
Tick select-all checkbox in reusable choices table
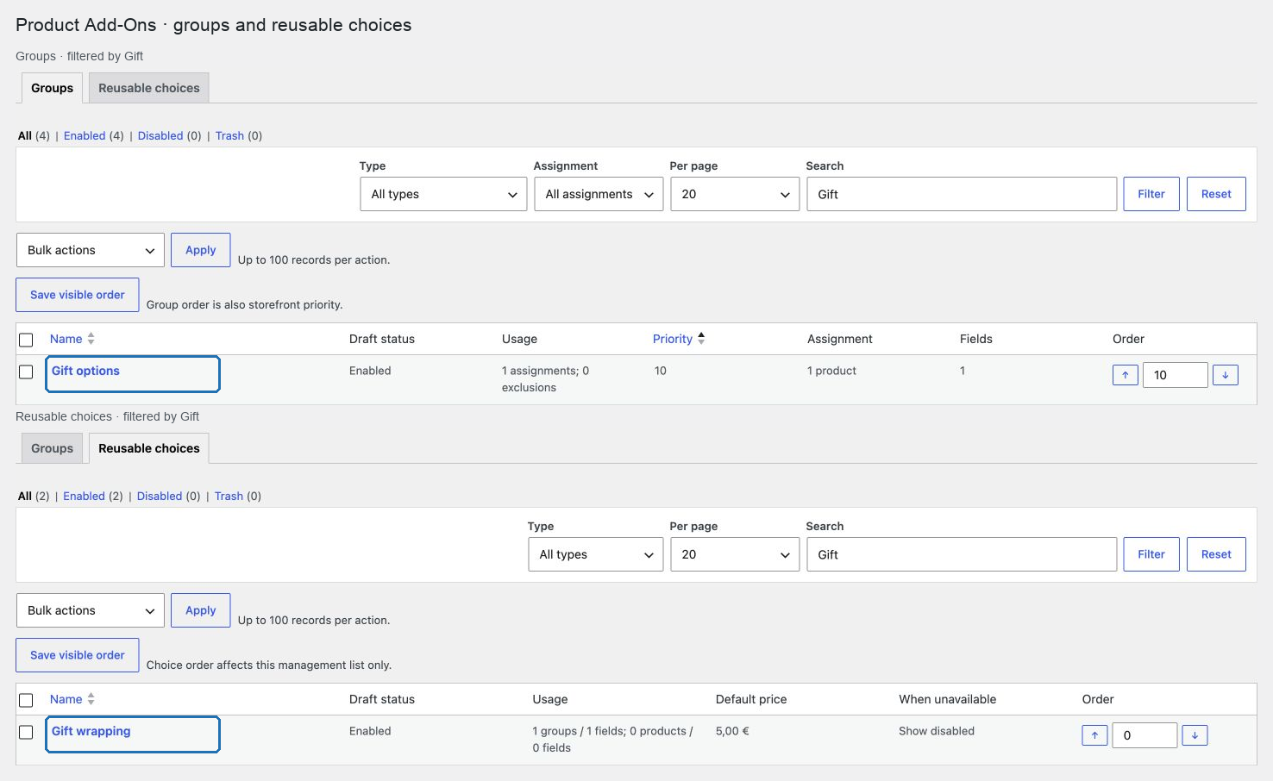(26, 700)
